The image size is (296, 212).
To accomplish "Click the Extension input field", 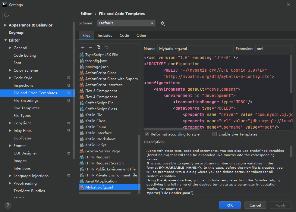I will pyautogui.click(x=273, y=49).
